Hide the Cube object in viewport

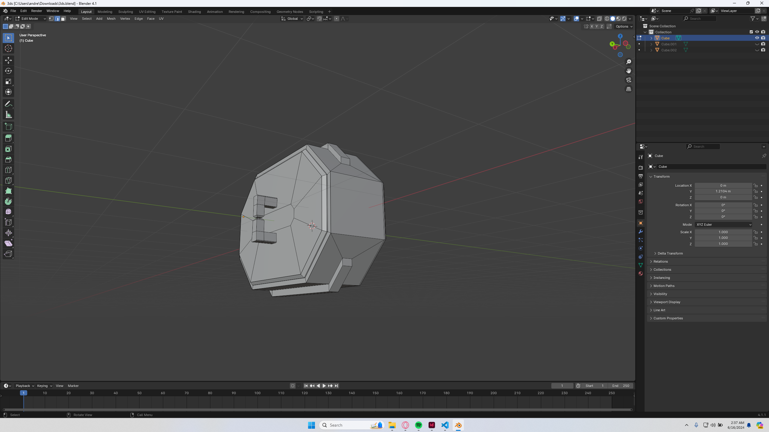[x=757, y=38]
